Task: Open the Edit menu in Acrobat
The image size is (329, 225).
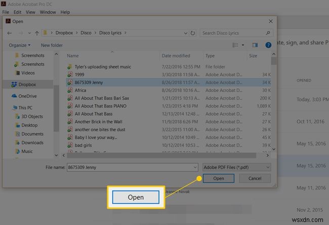Action: 17,12
